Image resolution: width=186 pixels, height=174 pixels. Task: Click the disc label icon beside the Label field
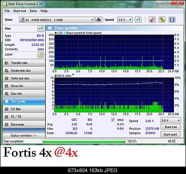click(41, 55)
